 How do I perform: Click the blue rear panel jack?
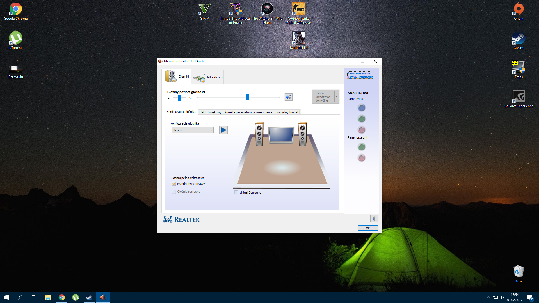tap(362, 108)
